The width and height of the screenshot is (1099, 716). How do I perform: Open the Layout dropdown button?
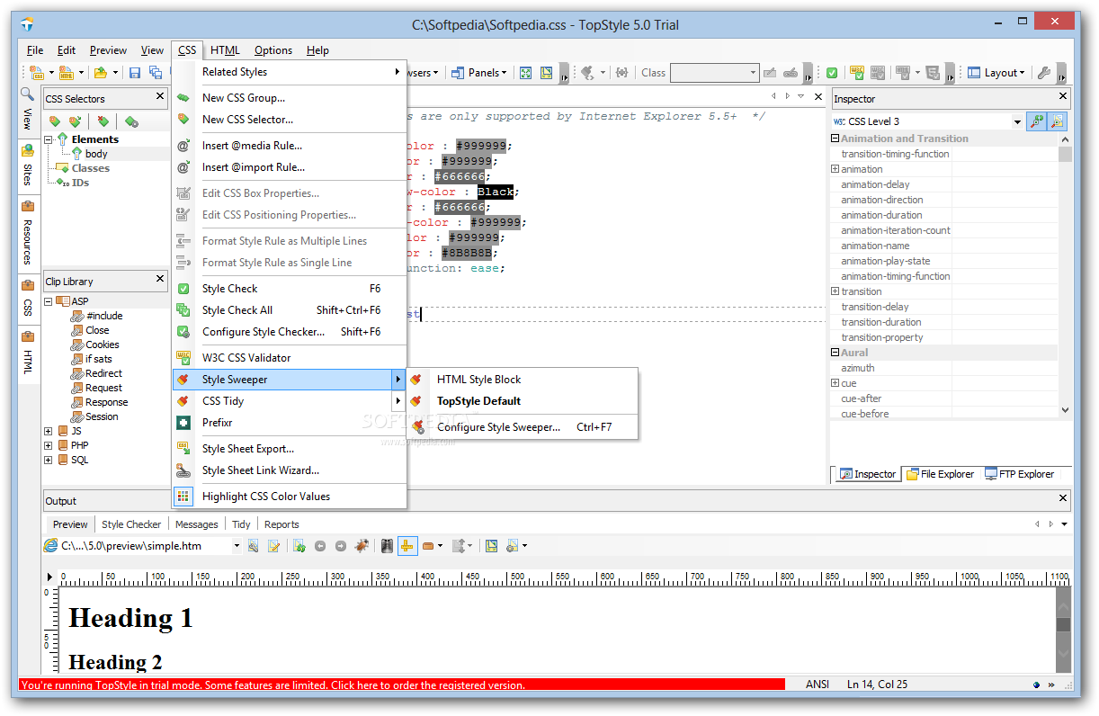click(996, 73)
